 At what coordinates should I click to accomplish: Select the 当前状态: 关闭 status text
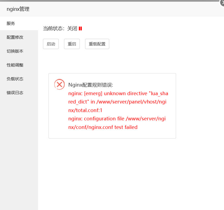point(60,29)
